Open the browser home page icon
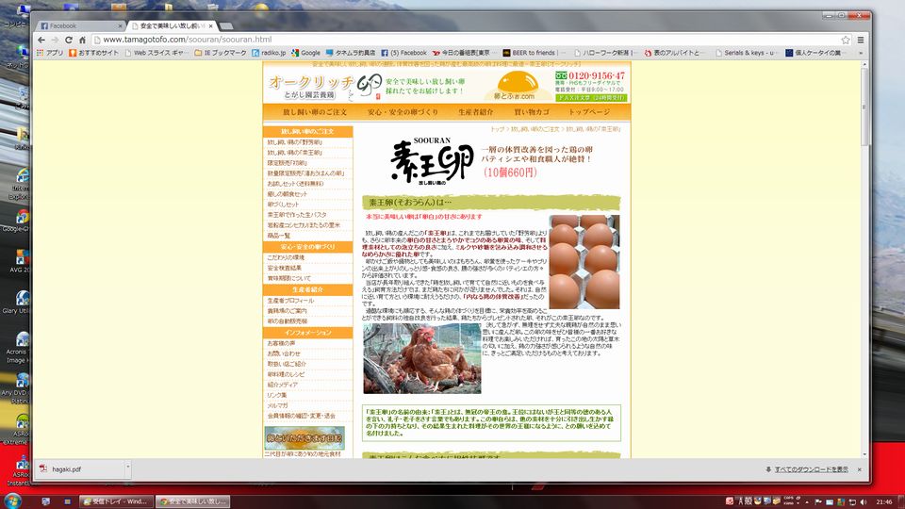905x509 pixels. (82, 40)
